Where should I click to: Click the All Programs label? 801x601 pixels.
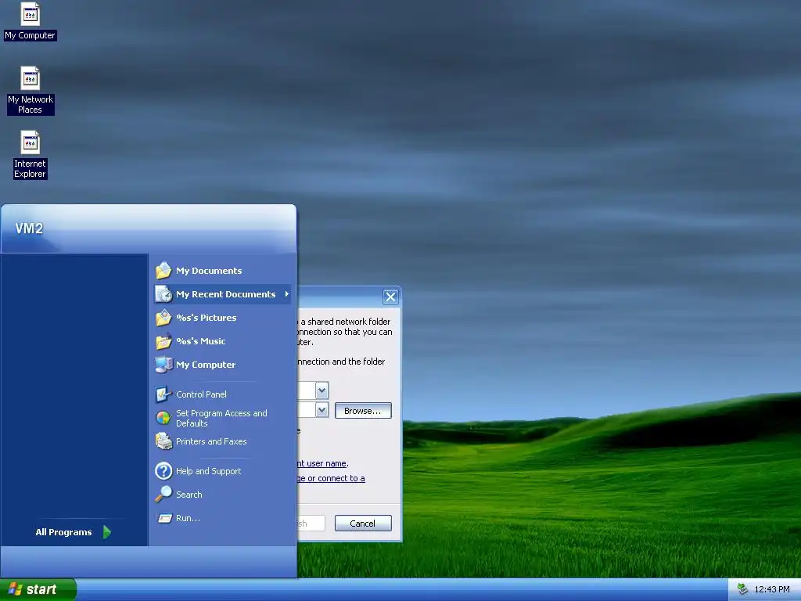tap(63, 532)
